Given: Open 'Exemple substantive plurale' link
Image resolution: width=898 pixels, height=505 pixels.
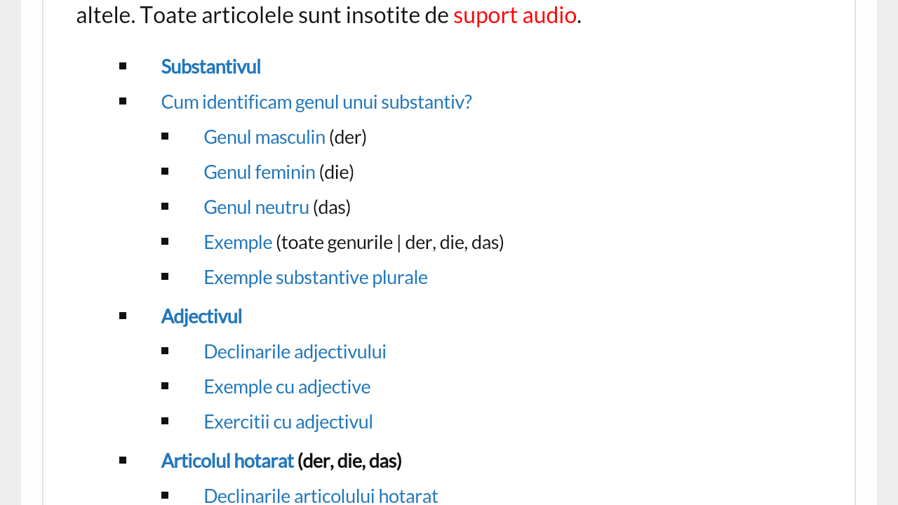Looking at the screenshot, I should click(x=316, y=277).
